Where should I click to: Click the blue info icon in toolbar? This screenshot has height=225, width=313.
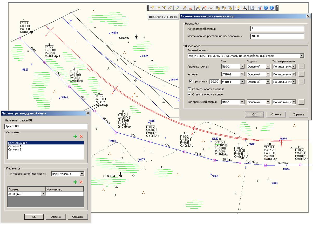[272, 8]
